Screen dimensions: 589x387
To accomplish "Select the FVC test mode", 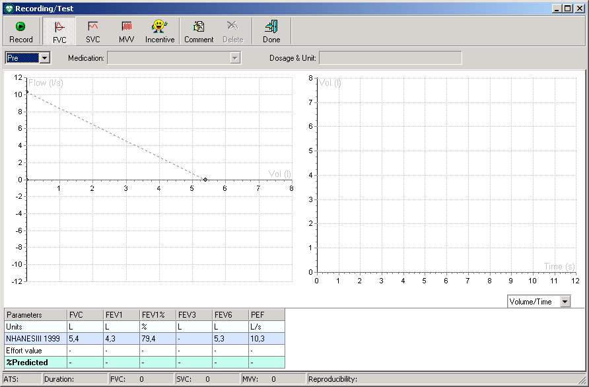I will pos(59,31).
